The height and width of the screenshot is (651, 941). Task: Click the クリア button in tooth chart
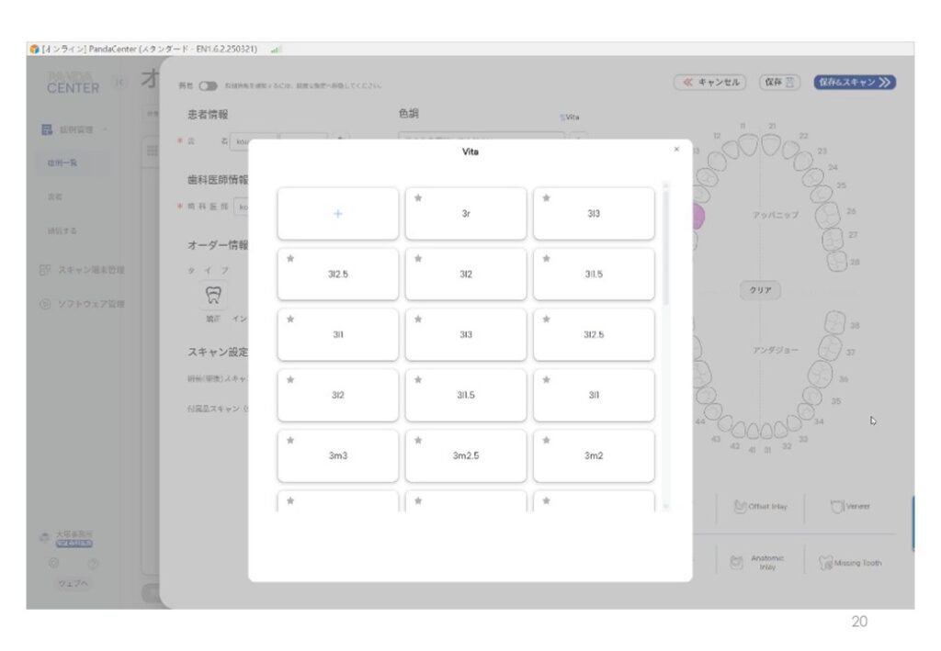[760, 290]
